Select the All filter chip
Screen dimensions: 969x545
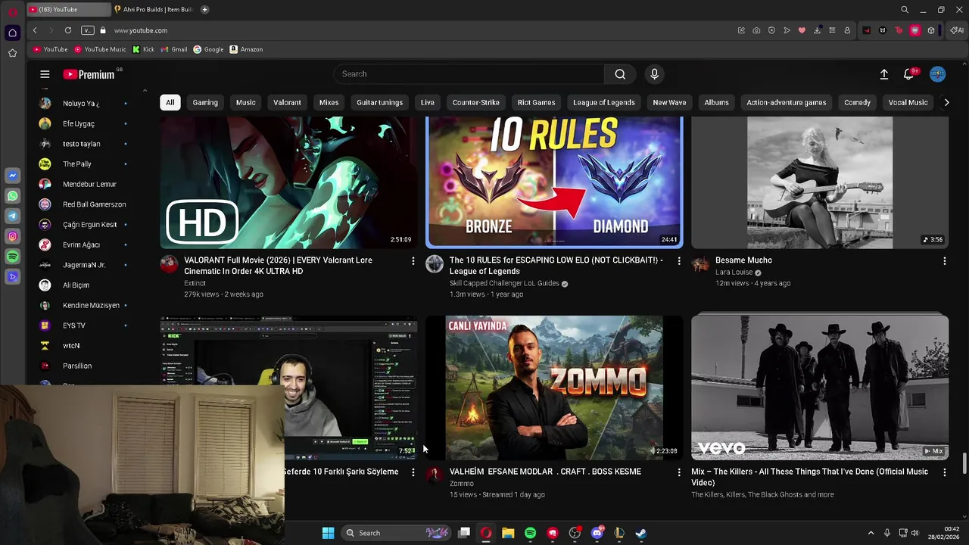click(170, 102)
